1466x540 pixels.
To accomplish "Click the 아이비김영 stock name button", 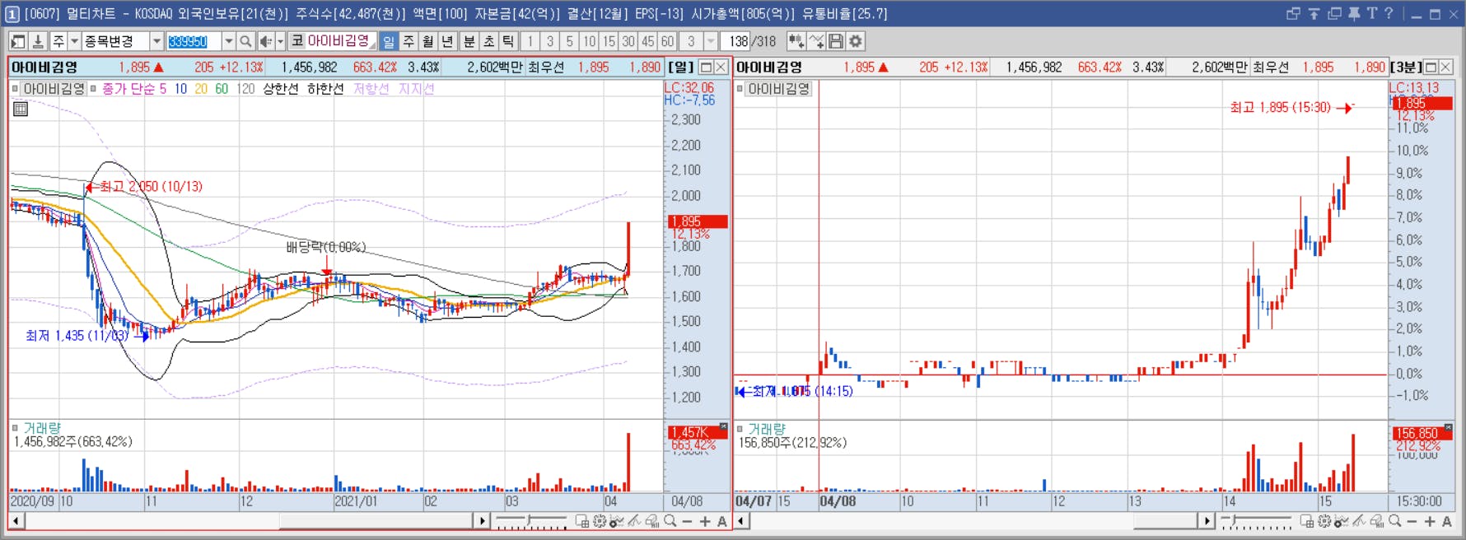I will [339, 41].
